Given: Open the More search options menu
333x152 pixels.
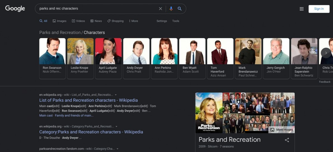Looking at the screenshot, I should [133, 21].
